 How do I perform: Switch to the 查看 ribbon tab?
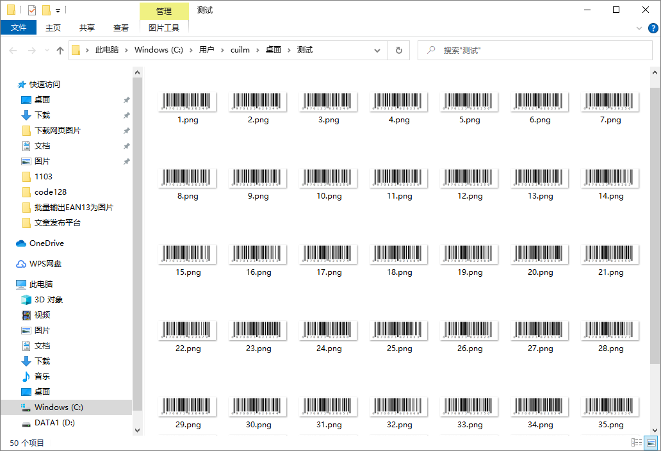(121, 28)
